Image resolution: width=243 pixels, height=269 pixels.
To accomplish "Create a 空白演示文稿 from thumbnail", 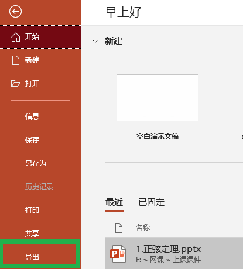I will click(158, 98).
